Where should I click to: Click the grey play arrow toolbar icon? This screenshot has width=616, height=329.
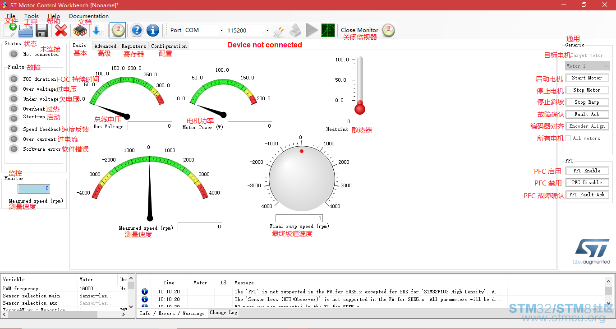[x=312, y=30]
